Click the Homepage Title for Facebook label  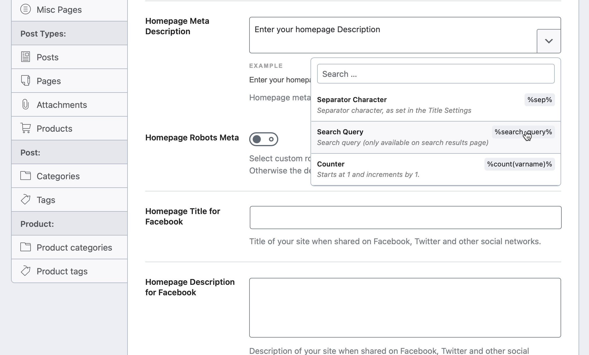[183, 216]
